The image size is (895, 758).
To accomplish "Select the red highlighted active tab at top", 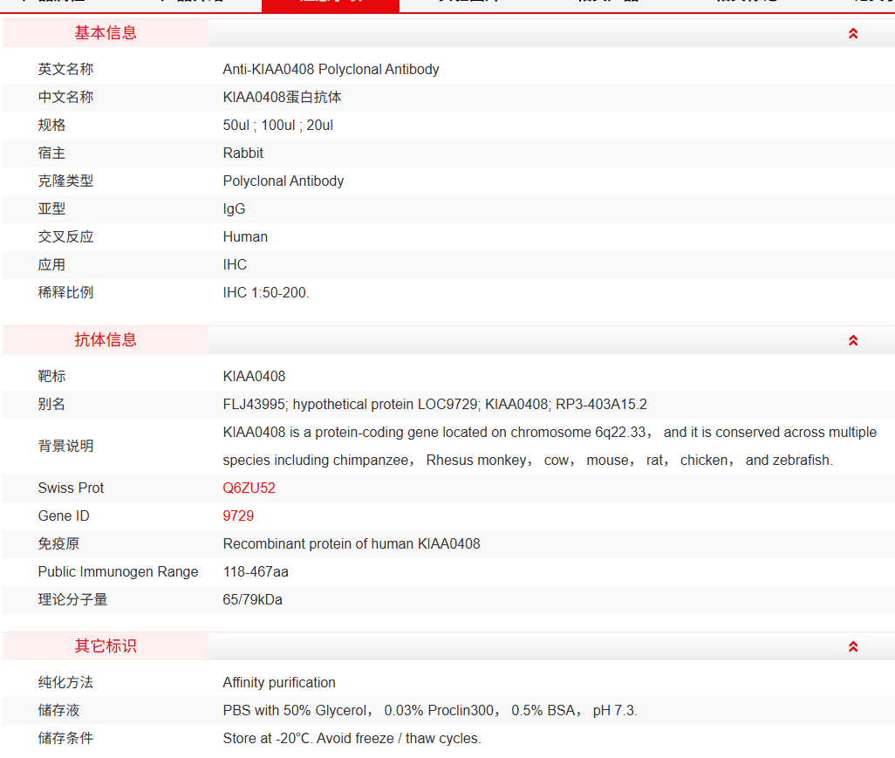I will [x=330, y=4].
